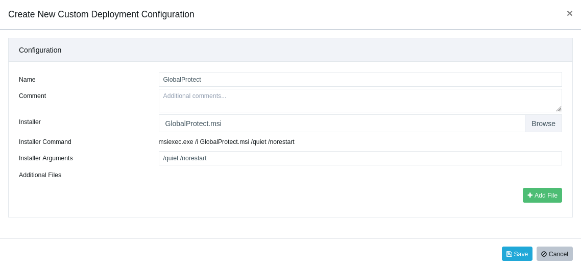Image resolution: width=581 pixels, height=268 pixels.
Task: Click the Installer Command label
Action: (45, 142)
